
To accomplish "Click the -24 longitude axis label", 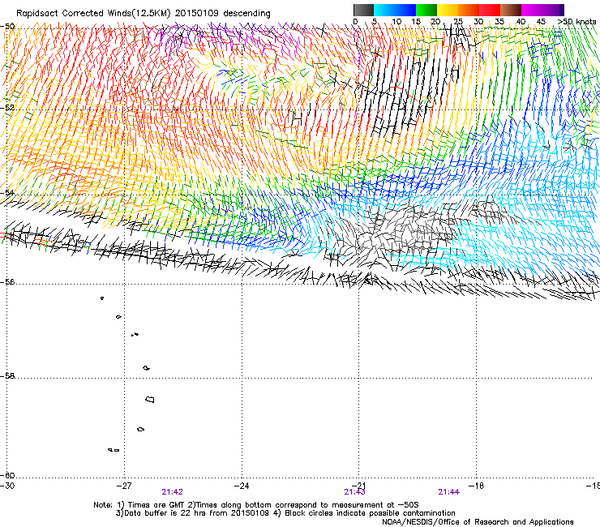I will (x=242, y=486).
